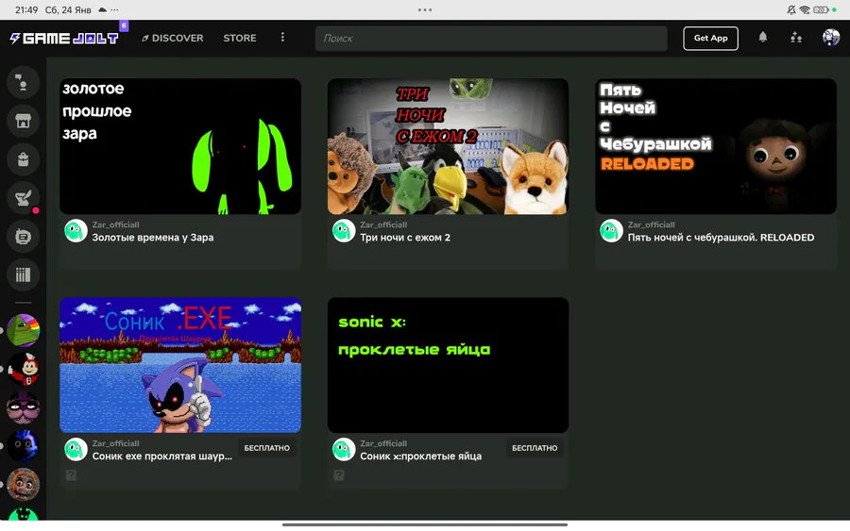
Task: Open the store icon in sidebar
Action: (23, 121)
